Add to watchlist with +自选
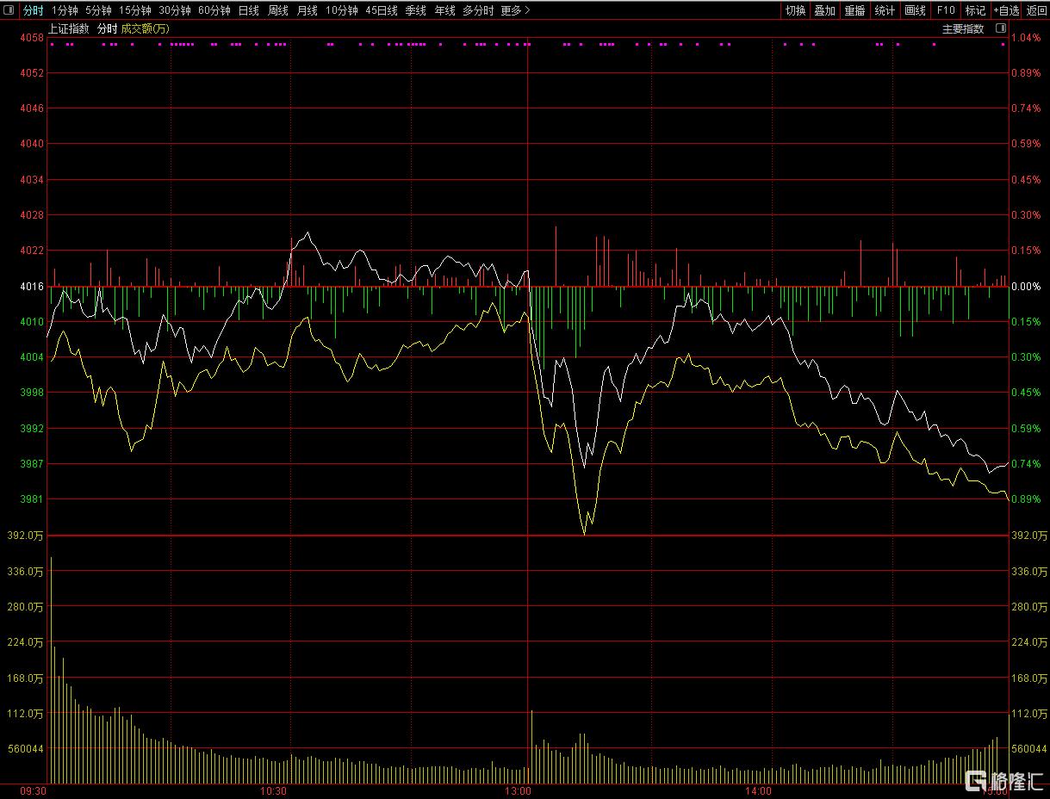Viewport: 1050px width, 799px height. coord(1005,10)
